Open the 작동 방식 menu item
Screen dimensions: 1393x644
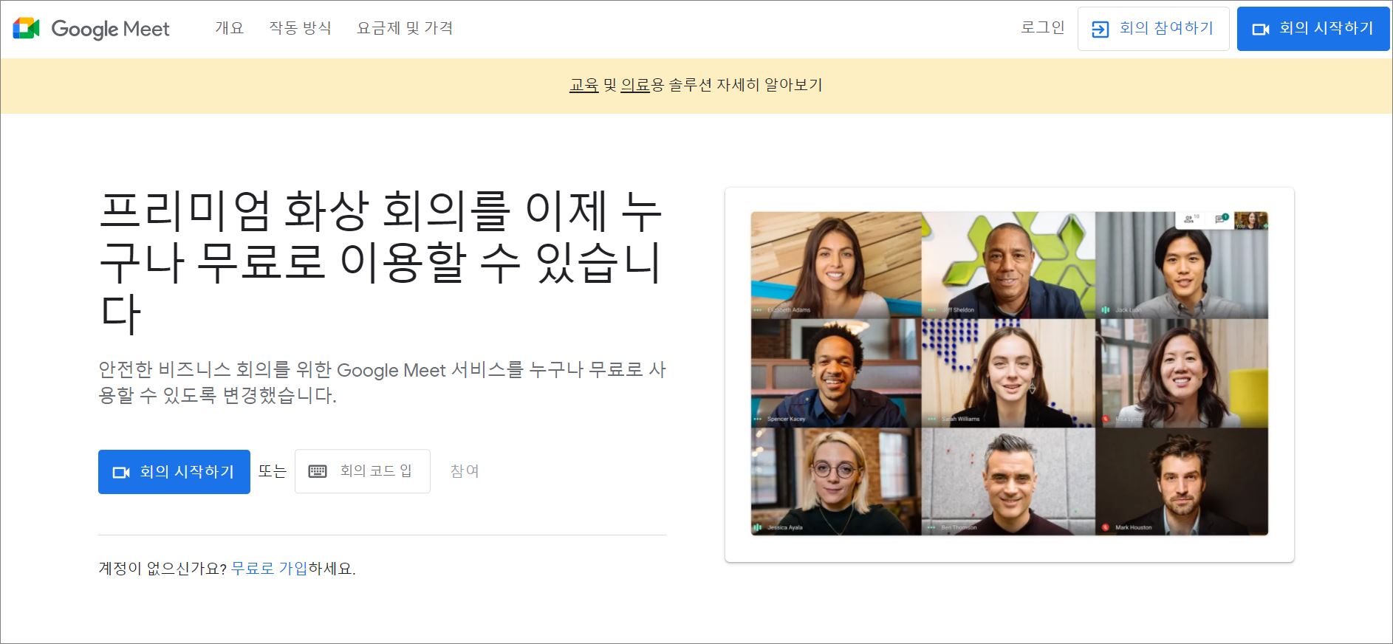300,28
